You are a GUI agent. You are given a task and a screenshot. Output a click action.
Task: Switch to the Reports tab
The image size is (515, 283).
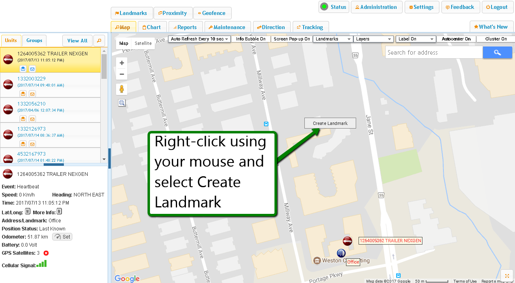[x=186, y=27]
